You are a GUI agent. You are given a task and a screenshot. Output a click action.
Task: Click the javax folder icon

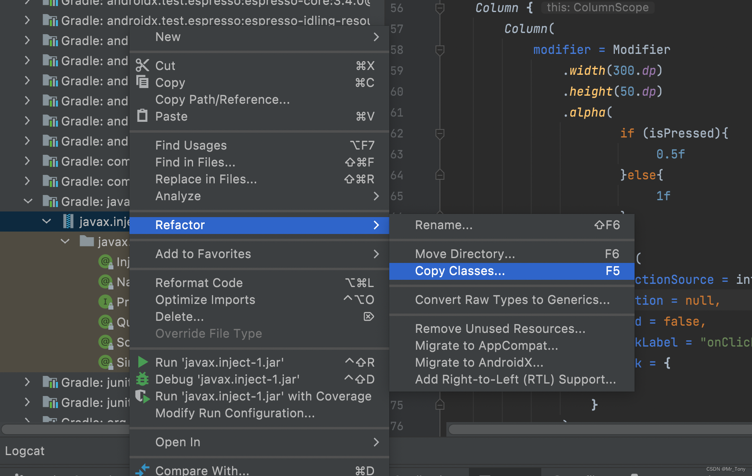[x=86, y=241]
